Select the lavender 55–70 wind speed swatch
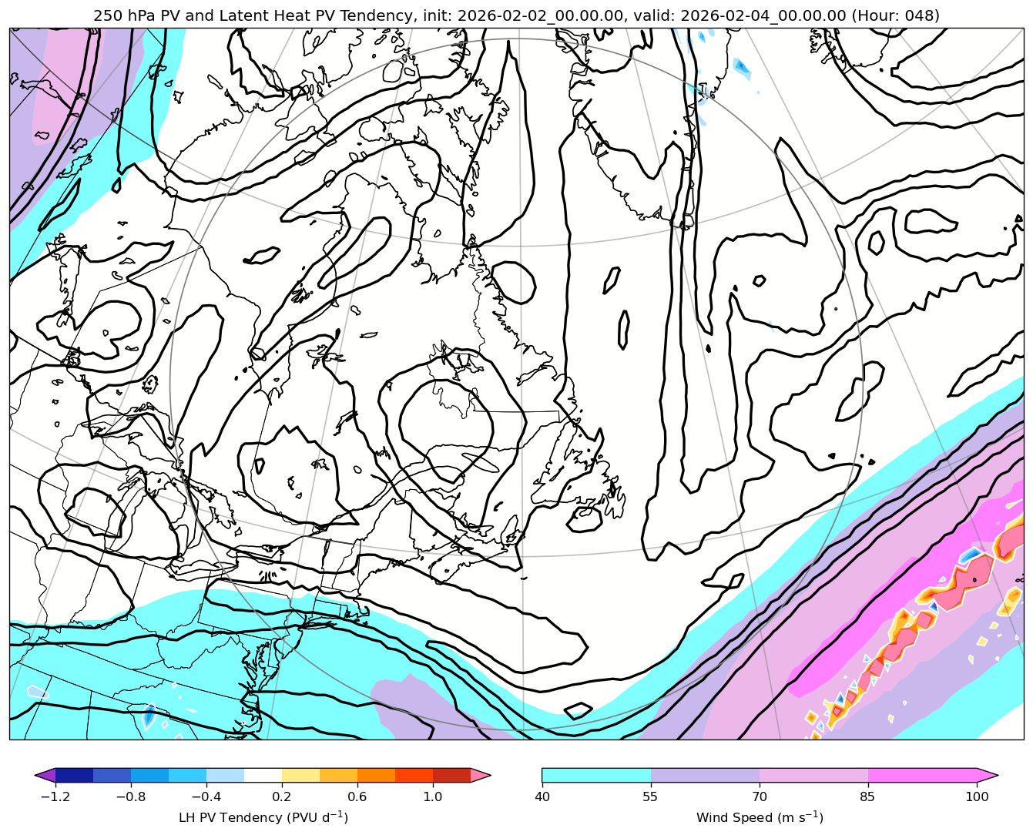1033x835 pixels. [705, 775]
